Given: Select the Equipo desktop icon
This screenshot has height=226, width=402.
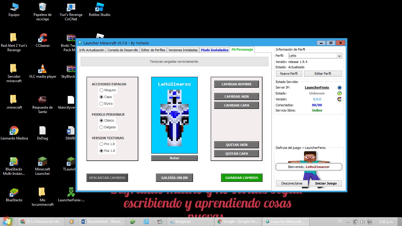Looking at the screenshot, I should click(x=14, y=10).
